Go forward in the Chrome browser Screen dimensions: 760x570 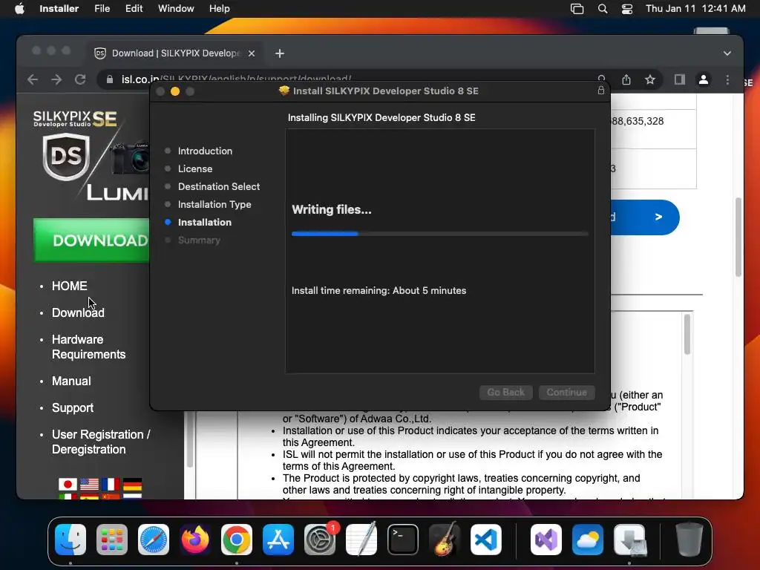[56, 79]
